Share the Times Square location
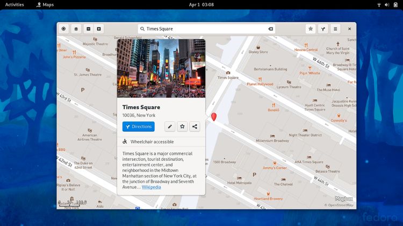 pyautogui.click(x=195, y=126)
